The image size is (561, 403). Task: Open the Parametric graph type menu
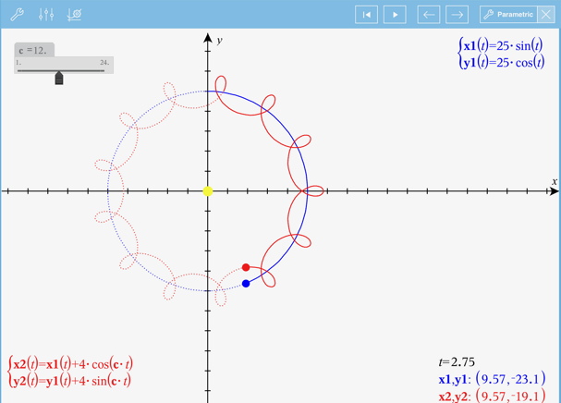[x=508, y=15]
